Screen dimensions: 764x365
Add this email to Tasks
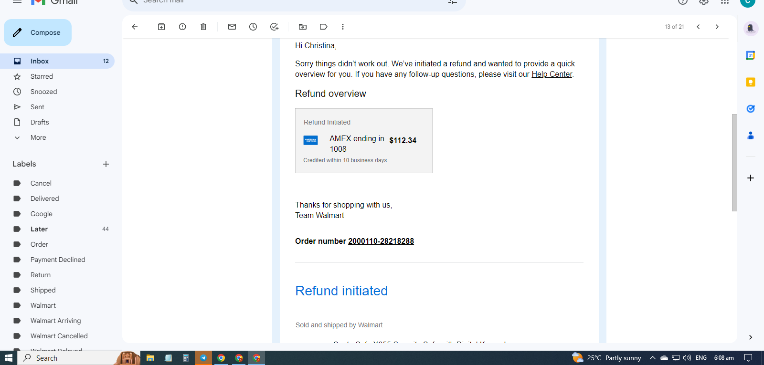point(274,27)
